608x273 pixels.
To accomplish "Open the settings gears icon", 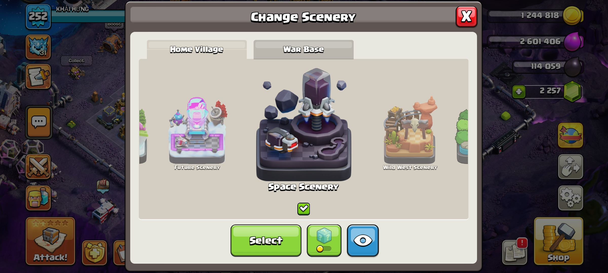I will (x=571, y=198).
